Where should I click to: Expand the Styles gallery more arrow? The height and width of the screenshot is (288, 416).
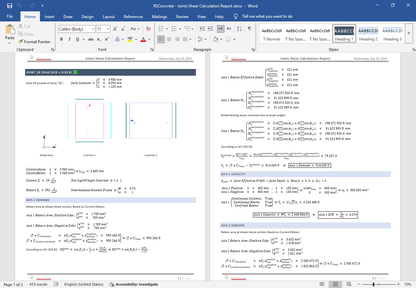409,33
